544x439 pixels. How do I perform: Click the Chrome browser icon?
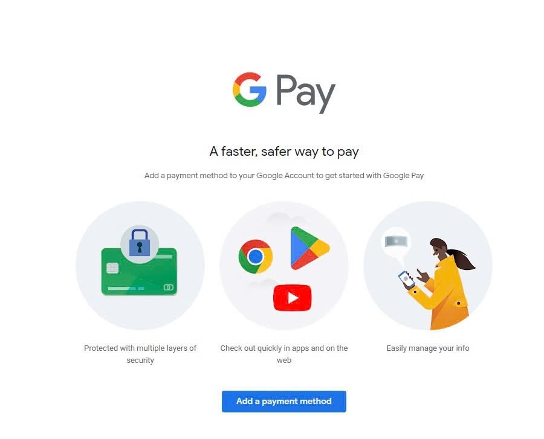point(256,257)
